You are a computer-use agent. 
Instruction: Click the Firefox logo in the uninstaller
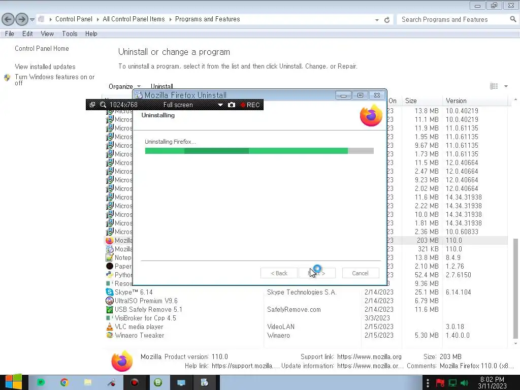coord(371,115)
